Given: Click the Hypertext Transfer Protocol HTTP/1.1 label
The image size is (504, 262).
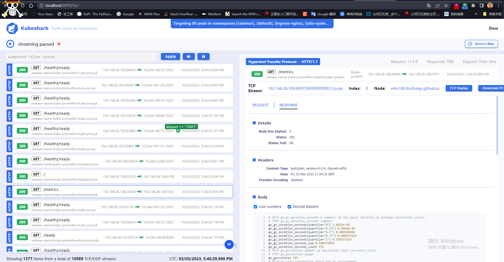Looking at the screenshot, I should click(x=283, y=62).
